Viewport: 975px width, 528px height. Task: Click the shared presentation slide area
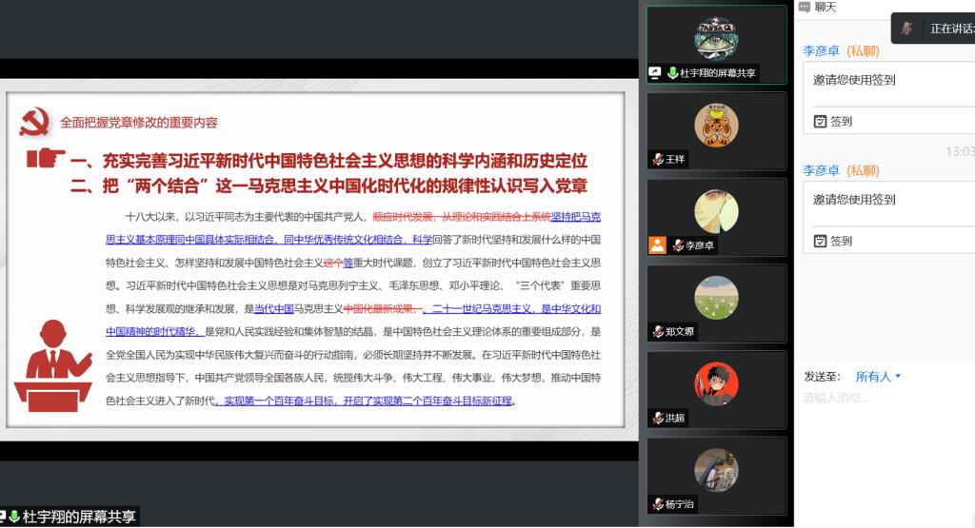[x=314, y=266]
